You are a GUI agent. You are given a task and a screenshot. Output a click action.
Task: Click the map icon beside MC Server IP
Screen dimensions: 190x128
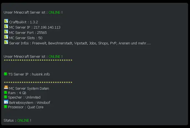click(6, 27)
